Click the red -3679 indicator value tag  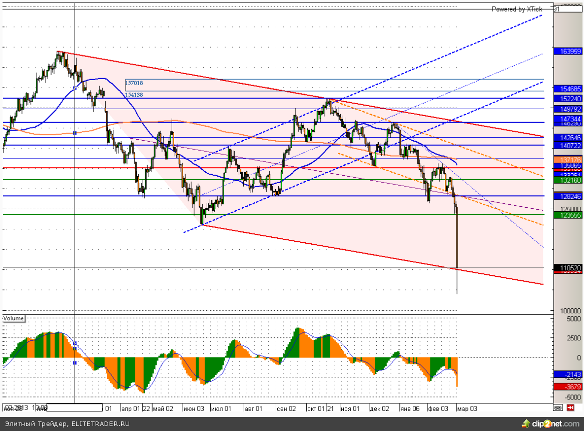[x=567, y=386]
